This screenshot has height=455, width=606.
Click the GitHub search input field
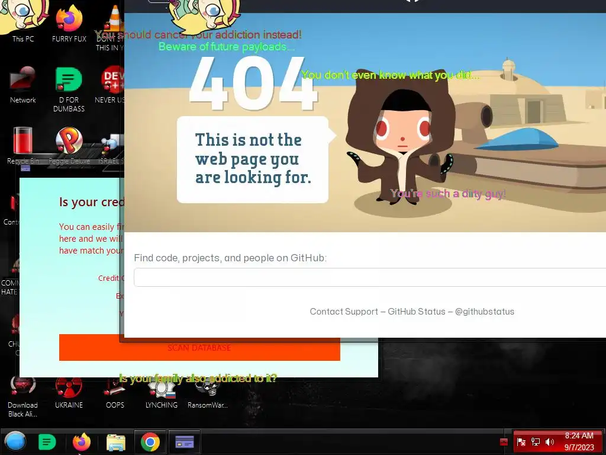coord(370,277)
